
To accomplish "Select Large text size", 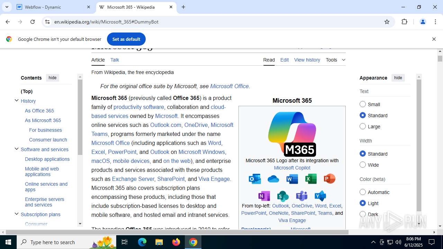I will point(363,126).
